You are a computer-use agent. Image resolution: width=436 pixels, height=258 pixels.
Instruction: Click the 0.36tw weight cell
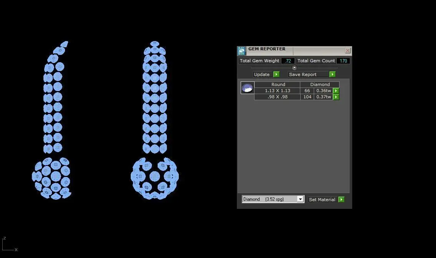(x=323, y=91)
